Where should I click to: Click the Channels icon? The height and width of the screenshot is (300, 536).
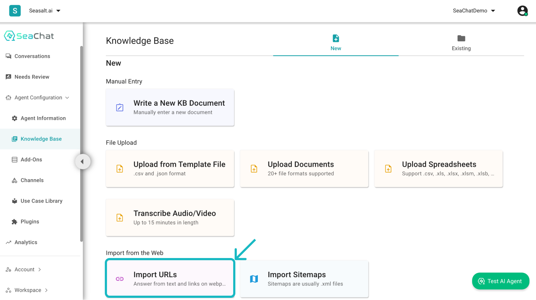[15, 180]
